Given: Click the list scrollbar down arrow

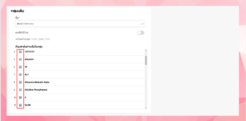Looking at the screenshot, I should pos(146,108).
